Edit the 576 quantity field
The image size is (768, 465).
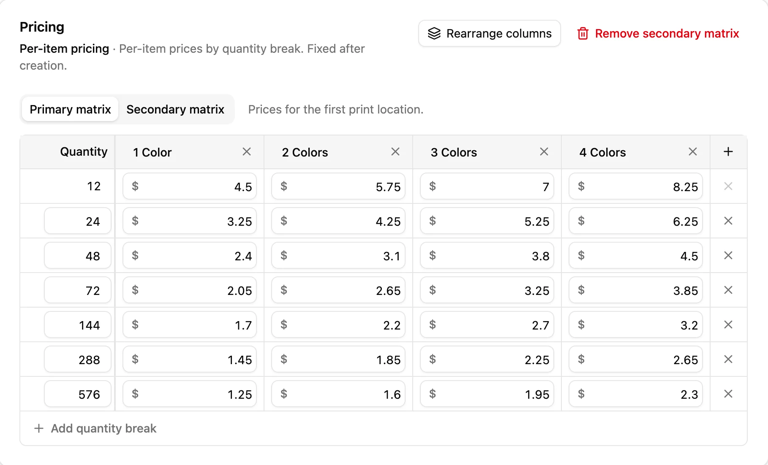pyautogui.click(x=78, y=394)
